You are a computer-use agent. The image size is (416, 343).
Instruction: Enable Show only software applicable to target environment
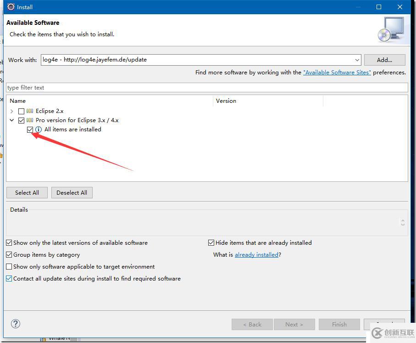[x=9, y=266]
